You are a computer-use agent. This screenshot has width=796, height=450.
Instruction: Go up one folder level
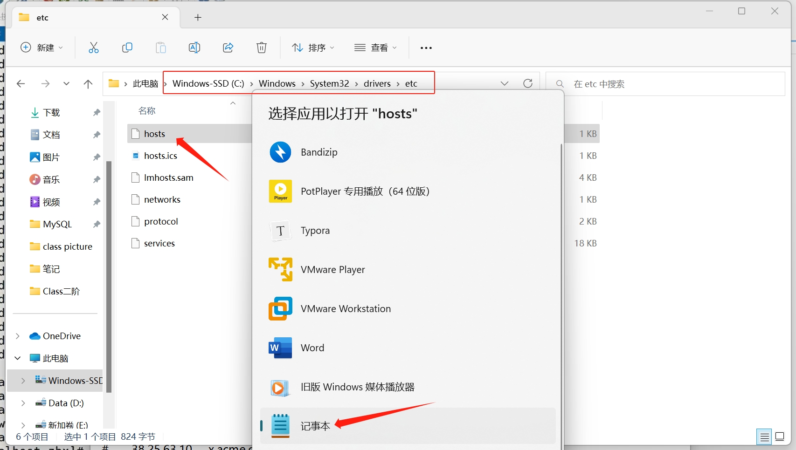tap(88, 84)
